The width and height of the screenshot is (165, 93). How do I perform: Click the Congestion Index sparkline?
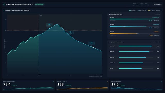28,88
